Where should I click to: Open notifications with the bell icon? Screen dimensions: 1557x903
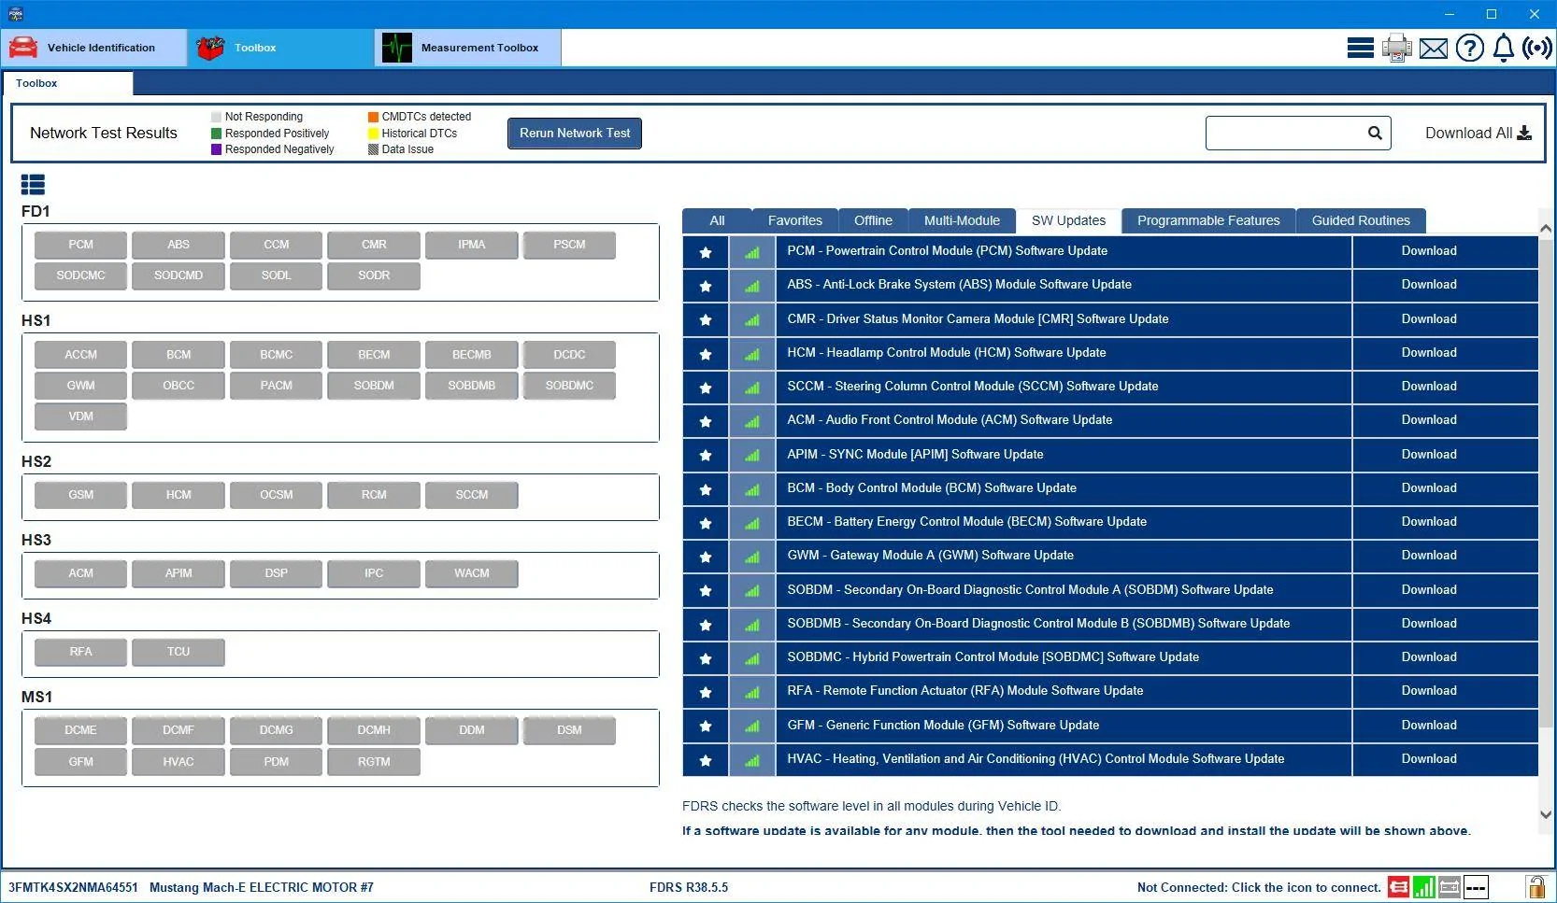1503,48
